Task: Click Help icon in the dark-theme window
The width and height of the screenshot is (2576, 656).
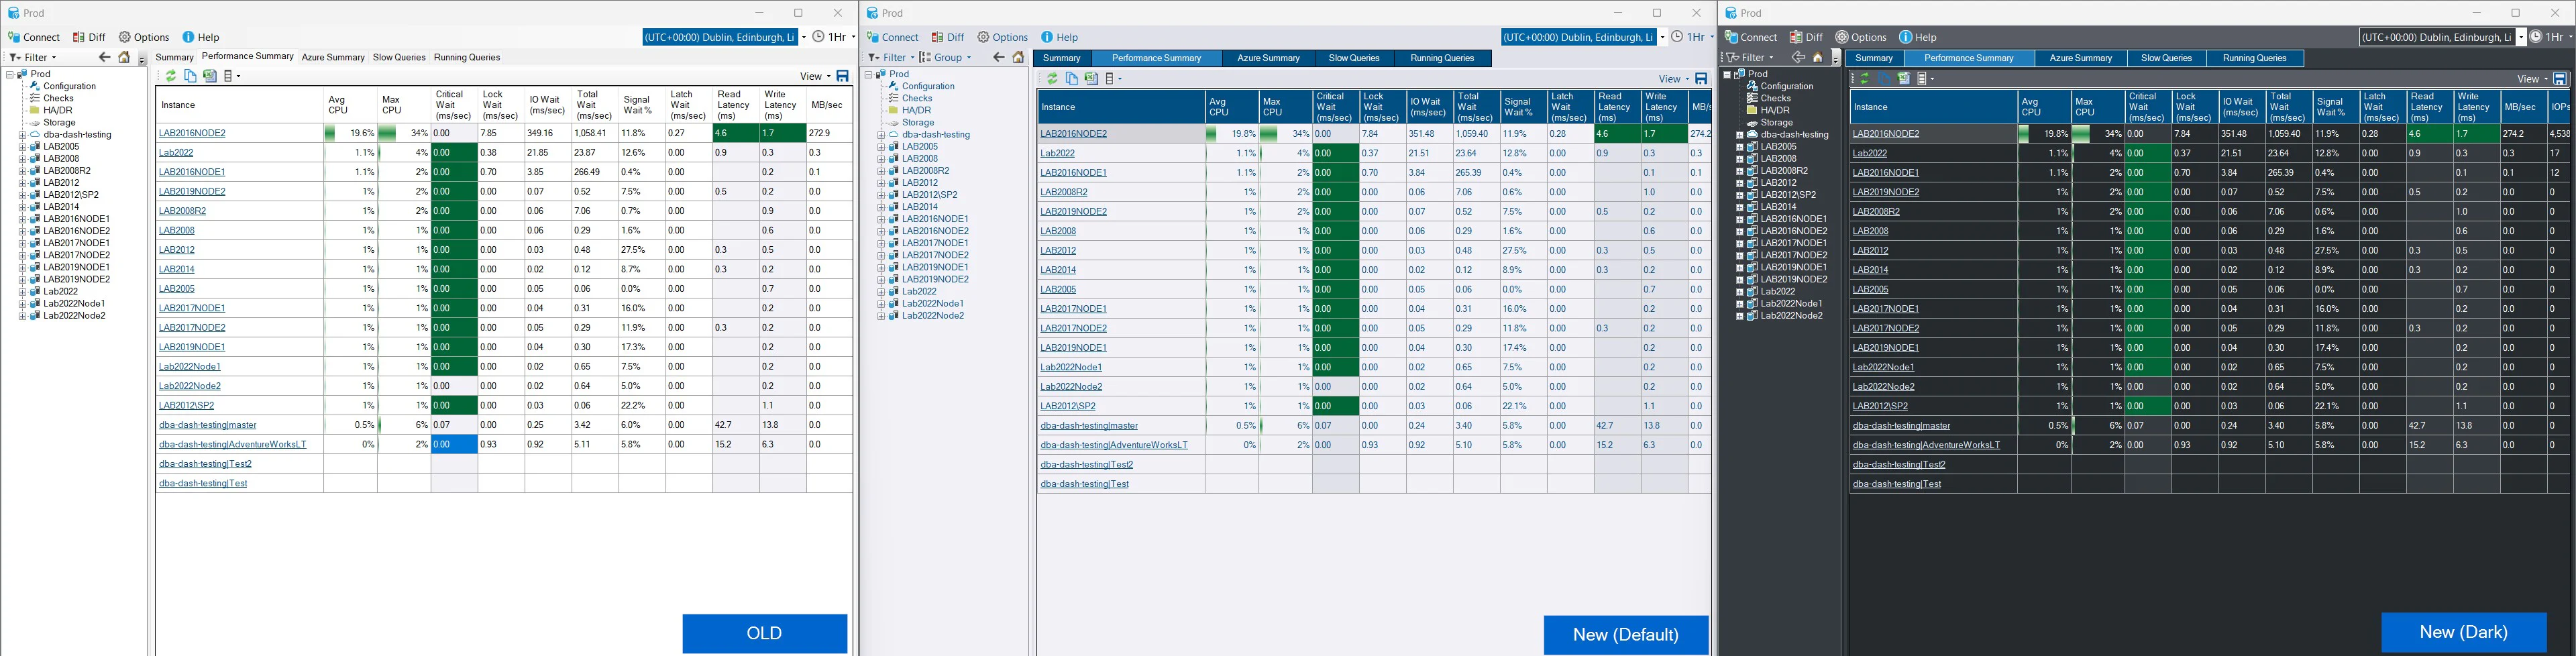Action: click(1905, 37)
